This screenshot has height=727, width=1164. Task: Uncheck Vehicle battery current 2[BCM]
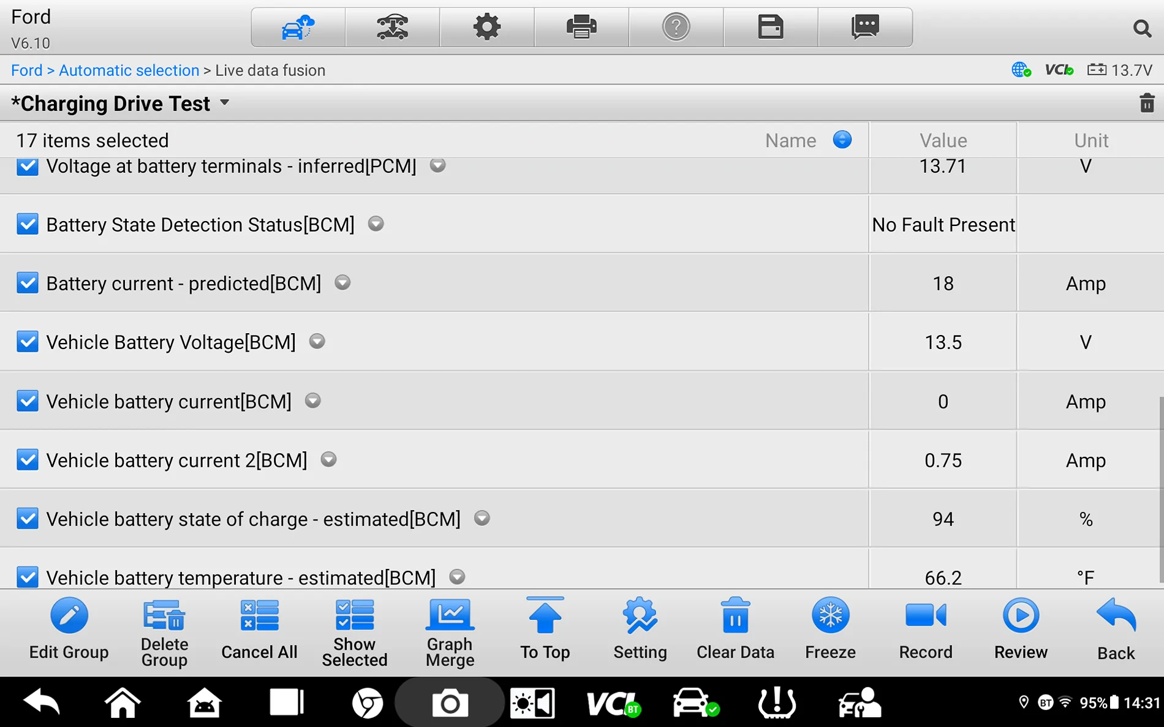(x=27, y=459)
